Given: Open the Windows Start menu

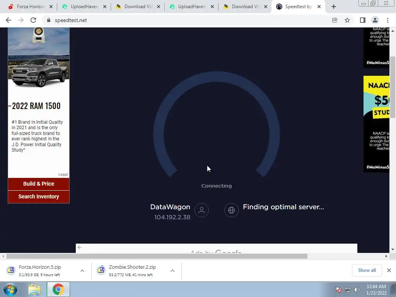Looking at the screenshot, I should click(10, 289).
